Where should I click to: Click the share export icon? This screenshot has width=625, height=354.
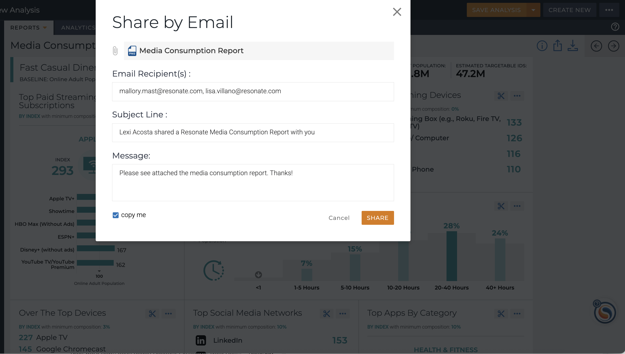pyautogui.click(x=557, y=45)
